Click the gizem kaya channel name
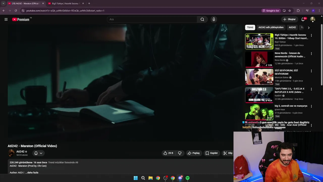323x182 pixels. (280, 109)
